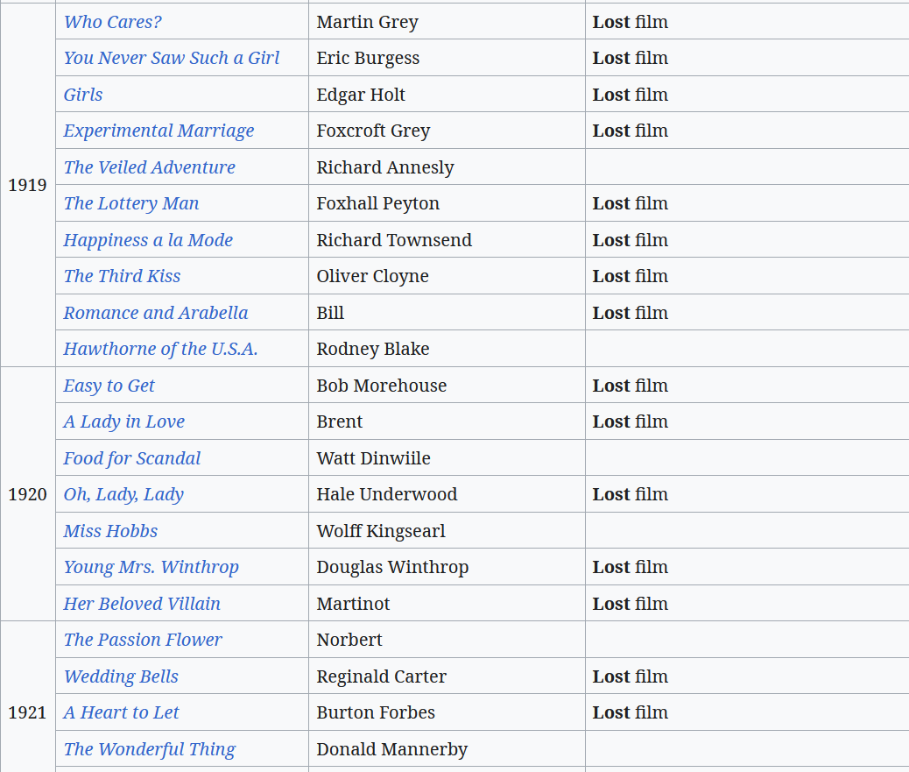Open Experimental Marriage article link

coord(159,131)
